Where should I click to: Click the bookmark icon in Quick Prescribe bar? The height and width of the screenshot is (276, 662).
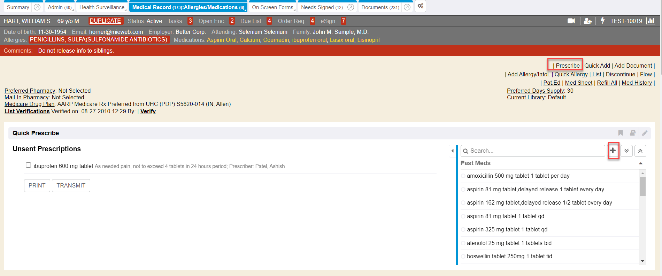coord(621,133)
